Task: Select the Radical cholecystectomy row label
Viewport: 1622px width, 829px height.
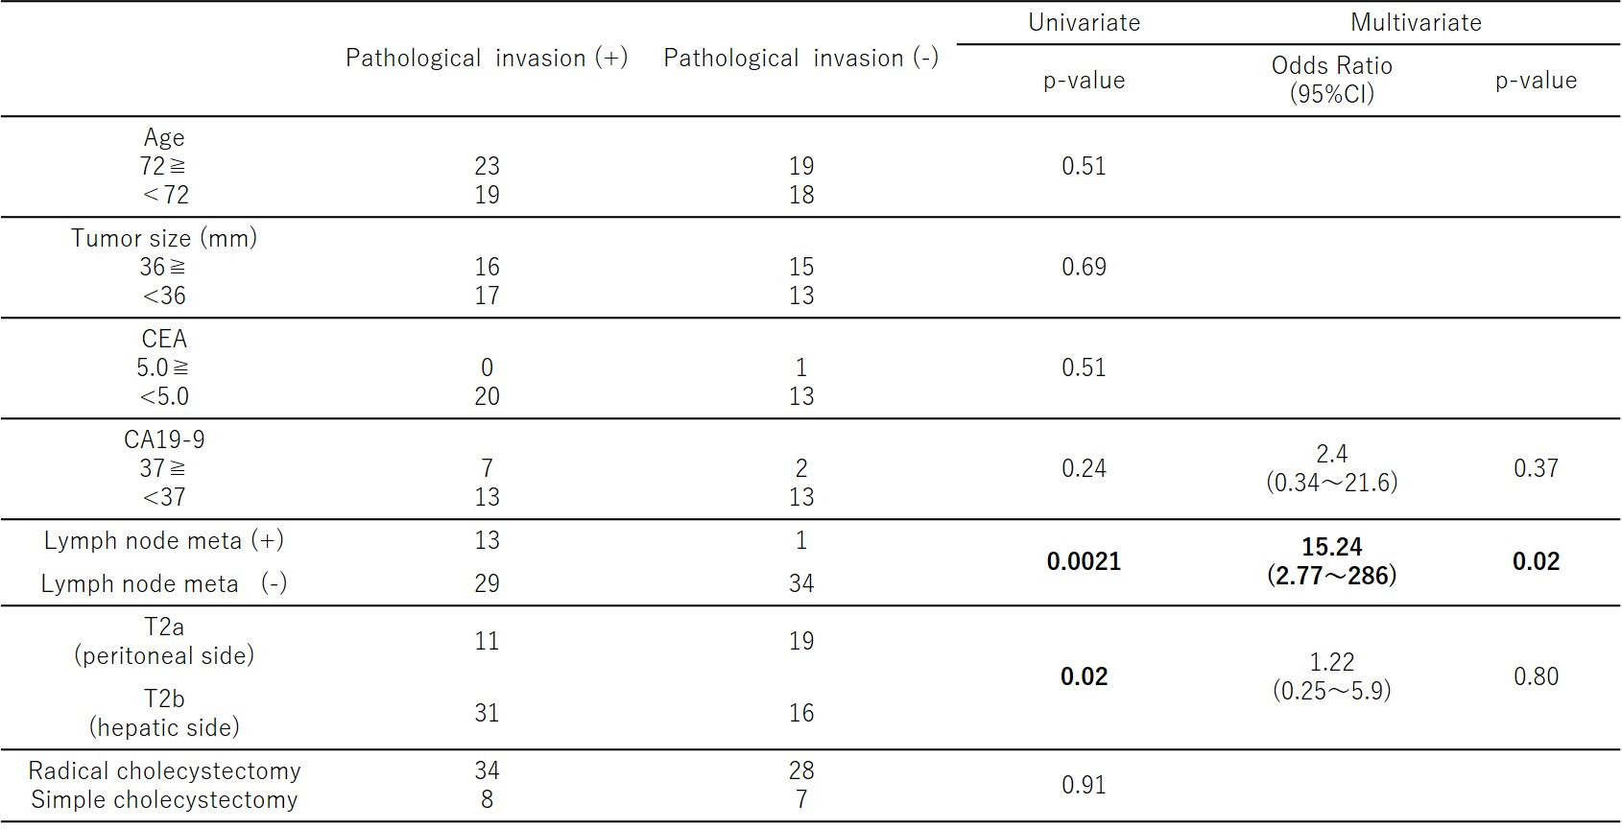Action: 164,771
